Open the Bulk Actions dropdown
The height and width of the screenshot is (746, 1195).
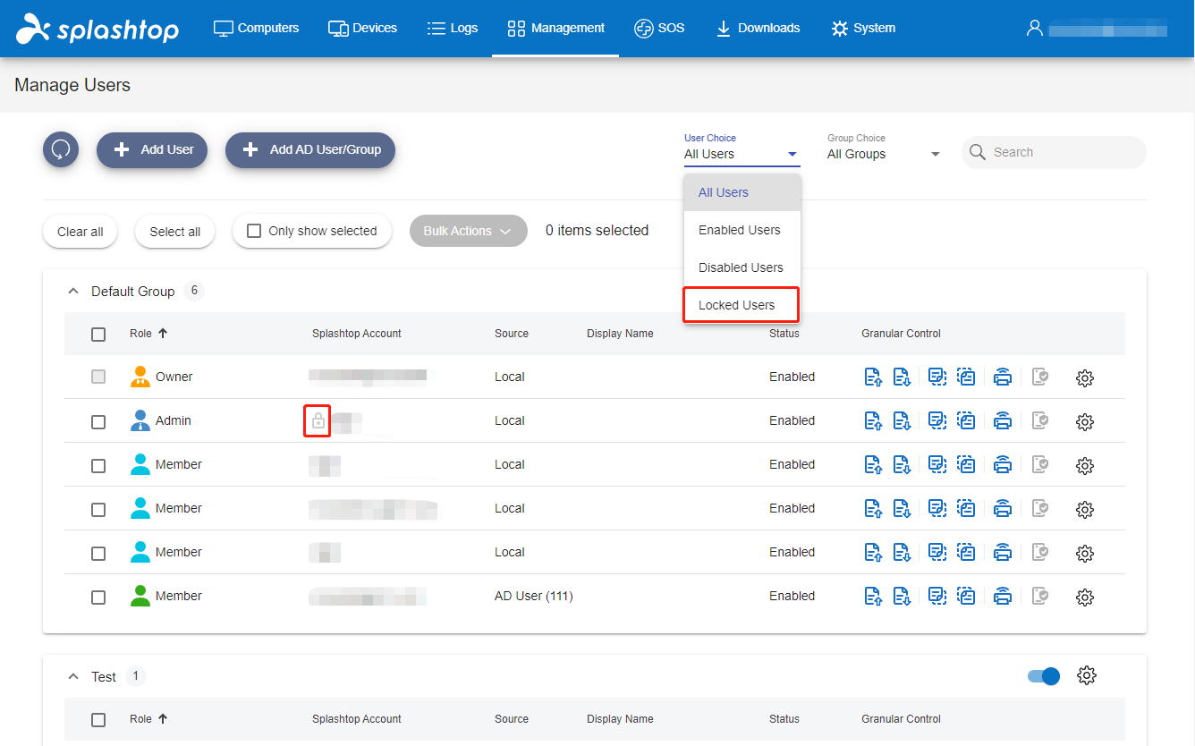click(x=468, y=230)
